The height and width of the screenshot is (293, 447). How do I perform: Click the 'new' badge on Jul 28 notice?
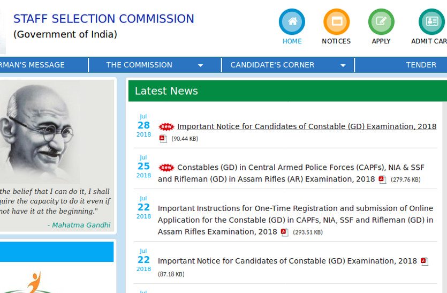166,127
